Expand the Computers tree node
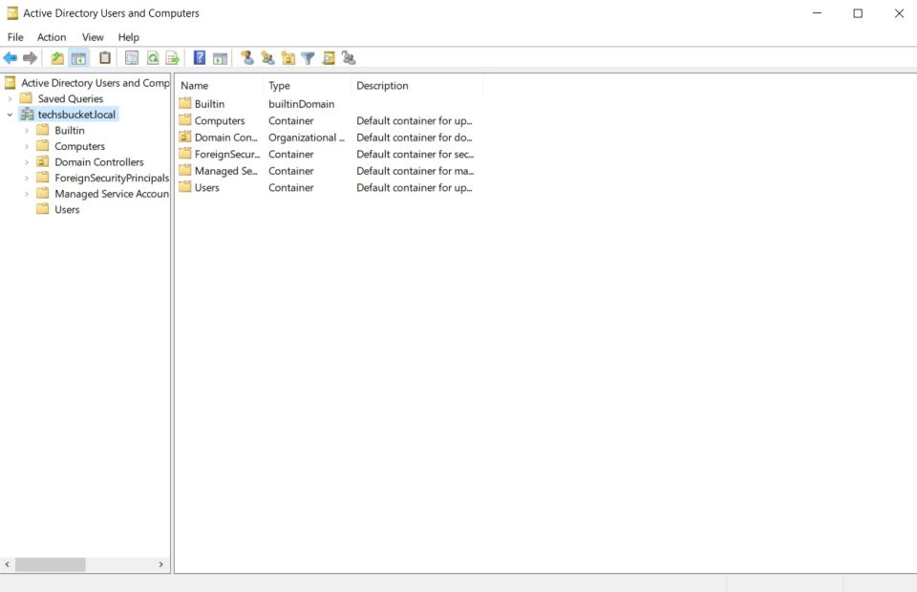The image size is (917, 592). click(x=27, y=146)
